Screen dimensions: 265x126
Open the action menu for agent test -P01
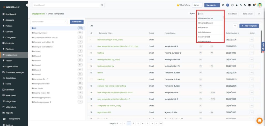[252, 112]
